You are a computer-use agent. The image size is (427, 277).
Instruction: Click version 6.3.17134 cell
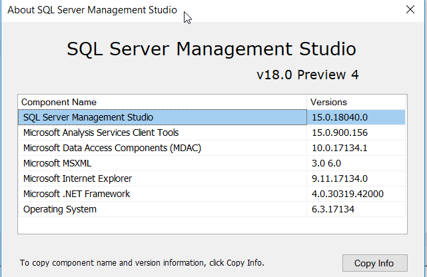[x=334, y=209]
